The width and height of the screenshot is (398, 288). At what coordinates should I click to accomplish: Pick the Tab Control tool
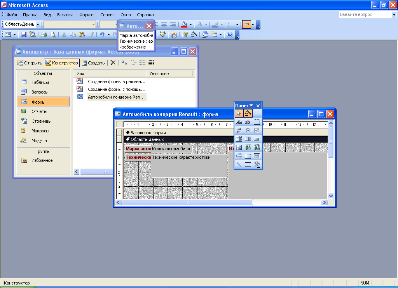pos(248,156)
